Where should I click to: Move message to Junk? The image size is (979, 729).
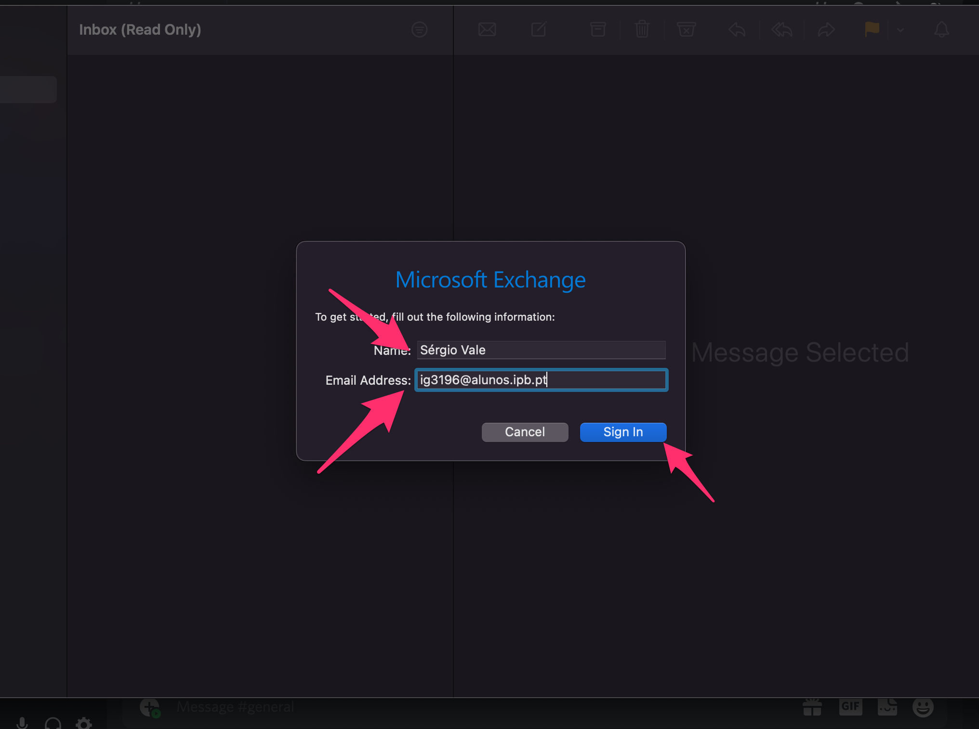686,29
